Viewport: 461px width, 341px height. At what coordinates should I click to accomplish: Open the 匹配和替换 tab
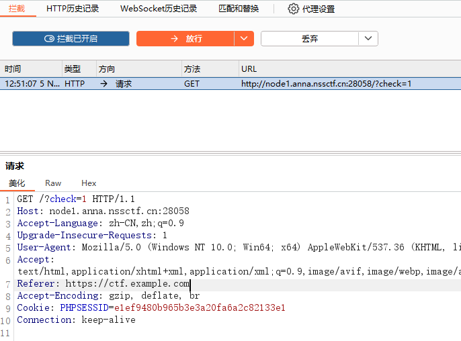pyautogui.click(x=239, y=9)
